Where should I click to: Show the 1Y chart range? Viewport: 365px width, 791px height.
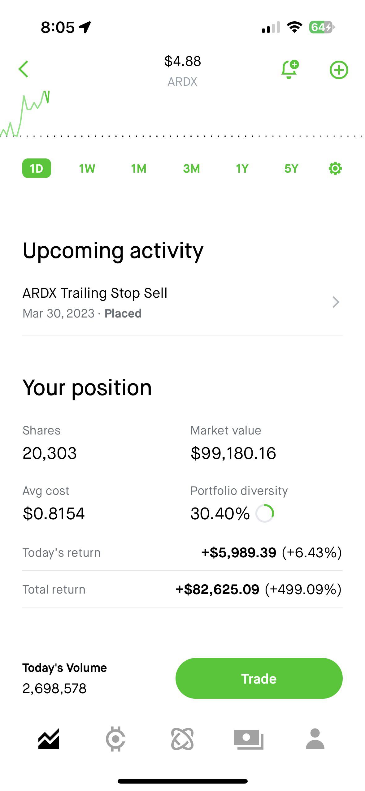[242, 169]
